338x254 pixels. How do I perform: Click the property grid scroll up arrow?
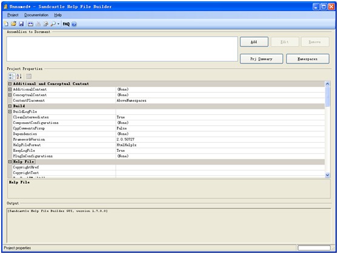tap(328, 83)
